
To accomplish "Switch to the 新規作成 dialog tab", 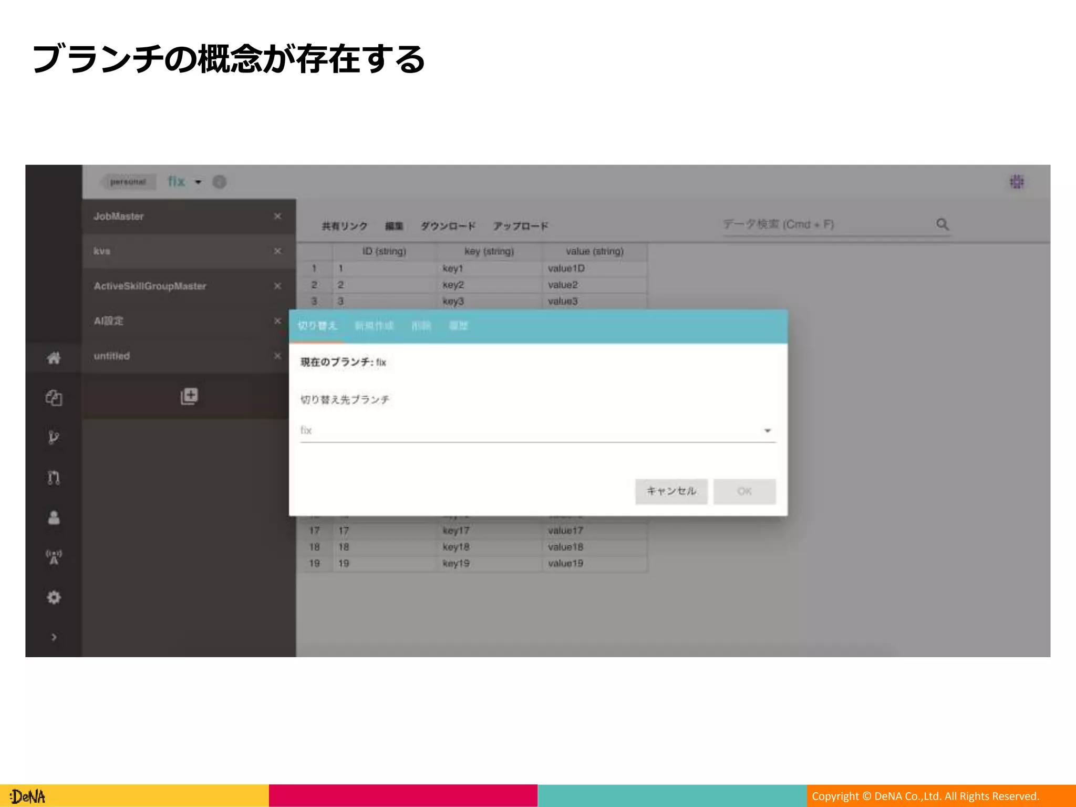I will pos(374,326).
